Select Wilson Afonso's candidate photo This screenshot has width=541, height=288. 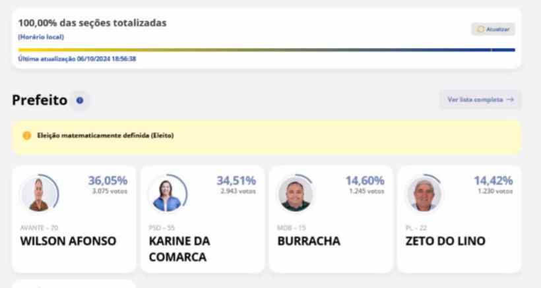point(39,194)
